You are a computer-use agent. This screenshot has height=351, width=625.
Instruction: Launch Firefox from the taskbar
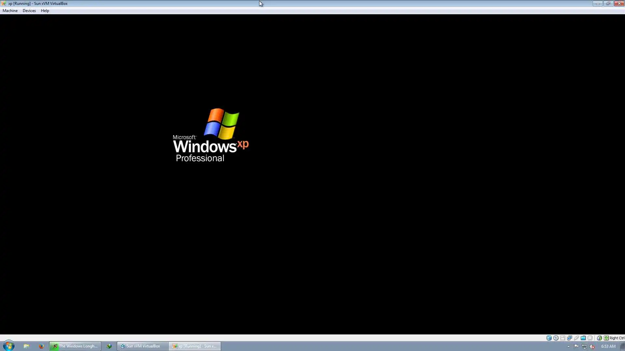pyautogui.click(x=41, y=346)
